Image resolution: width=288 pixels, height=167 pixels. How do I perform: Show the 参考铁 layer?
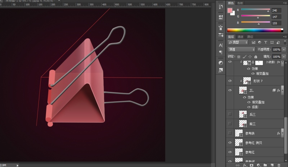coord(230,133)
